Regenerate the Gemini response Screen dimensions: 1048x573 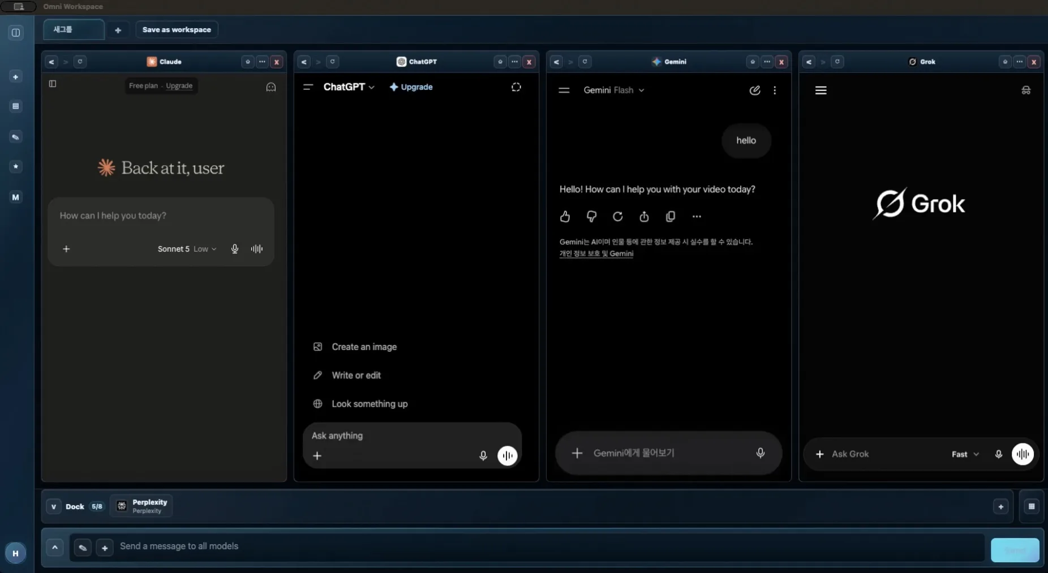pos(618,216)
